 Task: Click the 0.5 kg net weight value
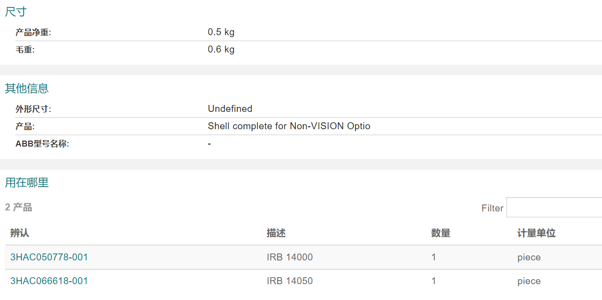click(x=221, y=32)
